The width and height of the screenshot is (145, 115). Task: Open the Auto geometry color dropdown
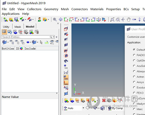(x=83, y=108)
